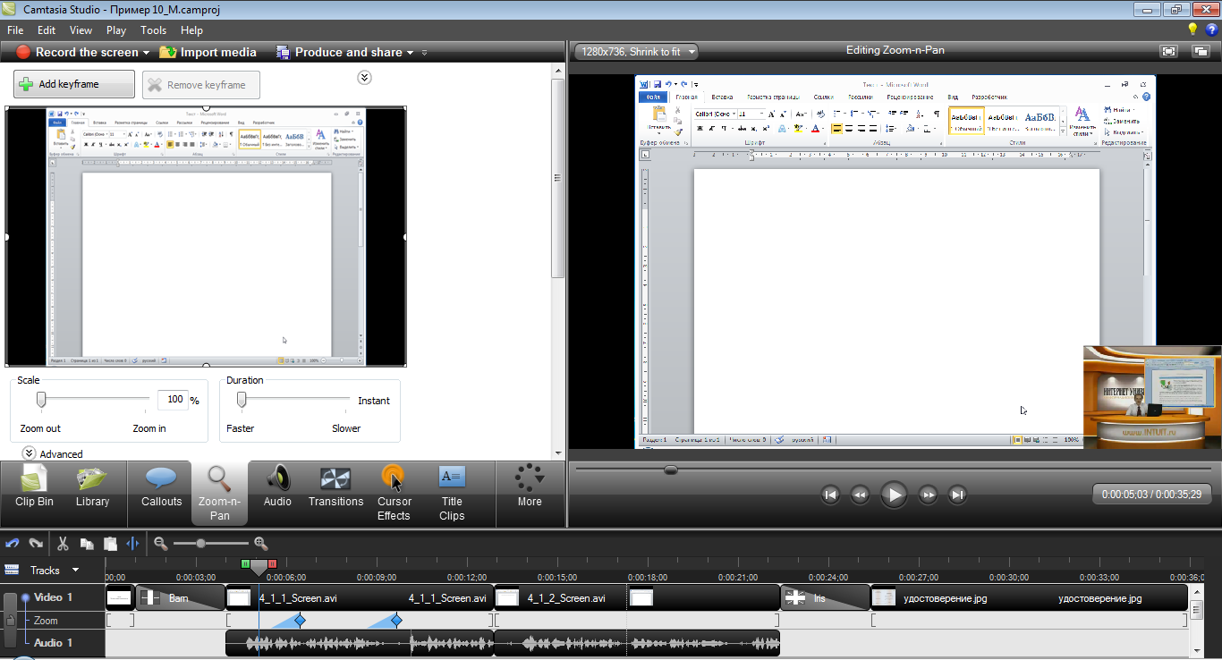The width and height of the screenshot is (1222, 660).
Task: Open the Transitions tab
Action: 335,488
